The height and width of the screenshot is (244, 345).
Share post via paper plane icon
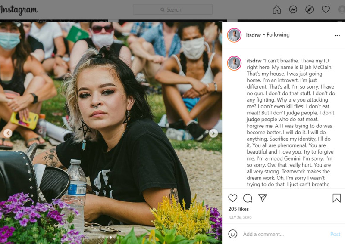[263, 198]
